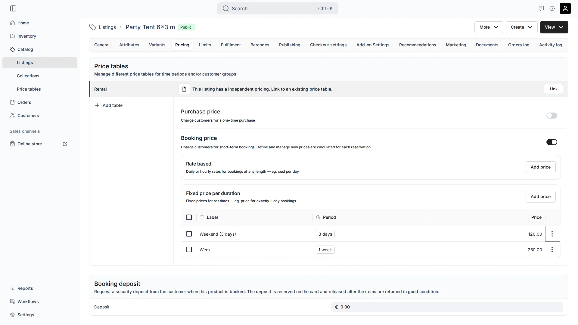
Task: Go to the Checkout settings tab
Action: [328, 45]
